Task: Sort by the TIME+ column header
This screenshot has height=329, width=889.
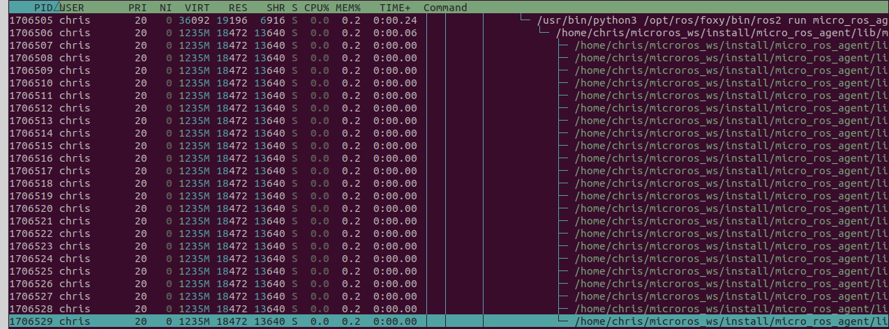Action: pyautogui.click(x=396, y=8)
